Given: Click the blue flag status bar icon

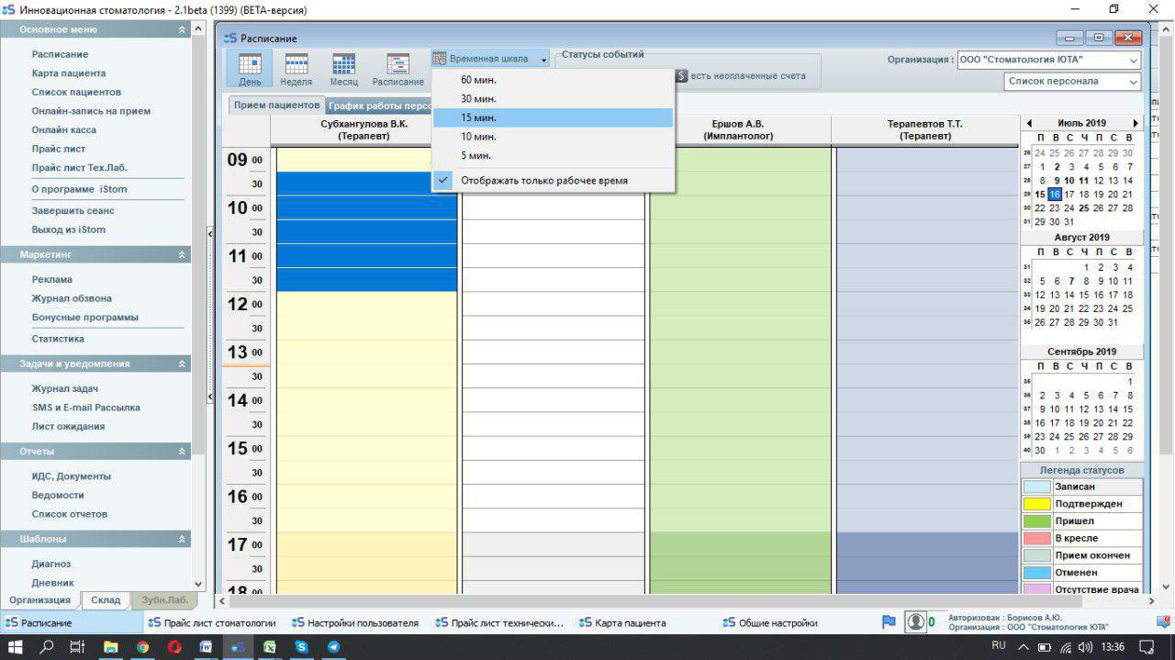Looking at the screenshot, I should point(888,622).
